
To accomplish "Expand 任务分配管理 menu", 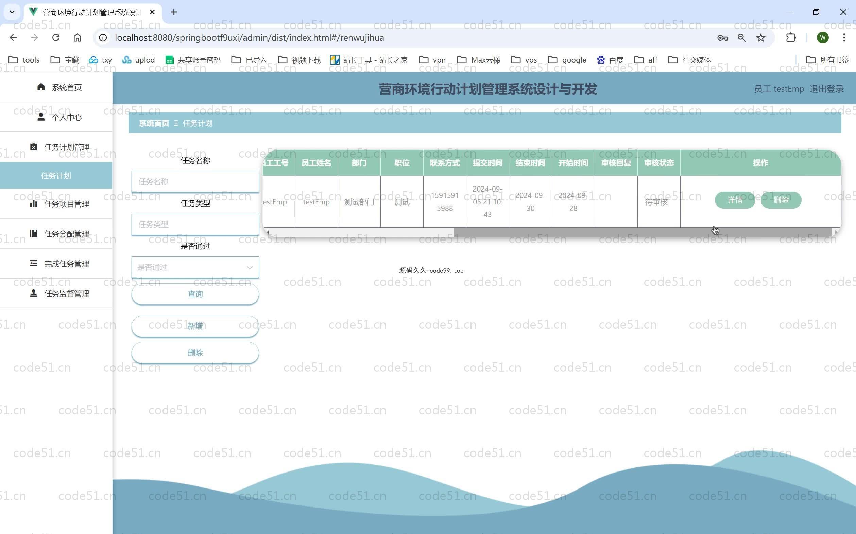I will pos(56,233).
